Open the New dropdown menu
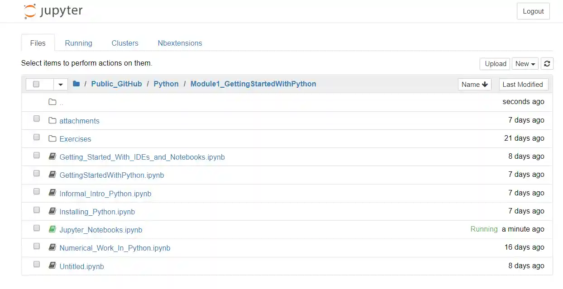Screen dimensions: 563x289 pyautogui.click(x=525, y=63)
